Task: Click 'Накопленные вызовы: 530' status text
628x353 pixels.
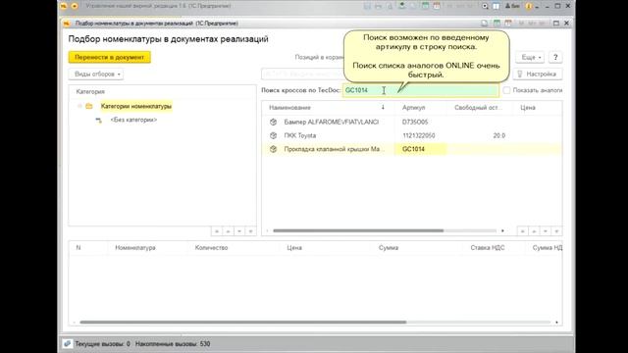Action: (x=173, y=344)
